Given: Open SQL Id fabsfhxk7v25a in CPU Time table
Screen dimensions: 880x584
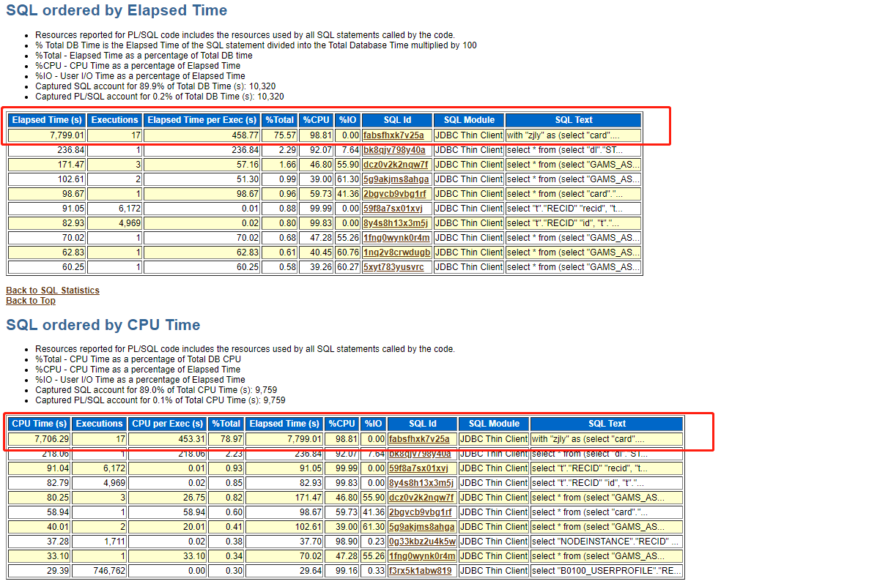Looking at the screenshot, I should 419,439.
